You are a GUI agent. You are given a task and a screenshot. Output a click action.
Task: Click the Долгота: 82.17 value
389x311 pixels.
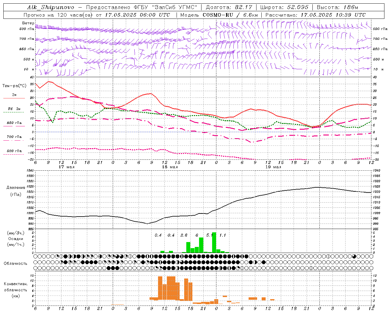point(229,7)
